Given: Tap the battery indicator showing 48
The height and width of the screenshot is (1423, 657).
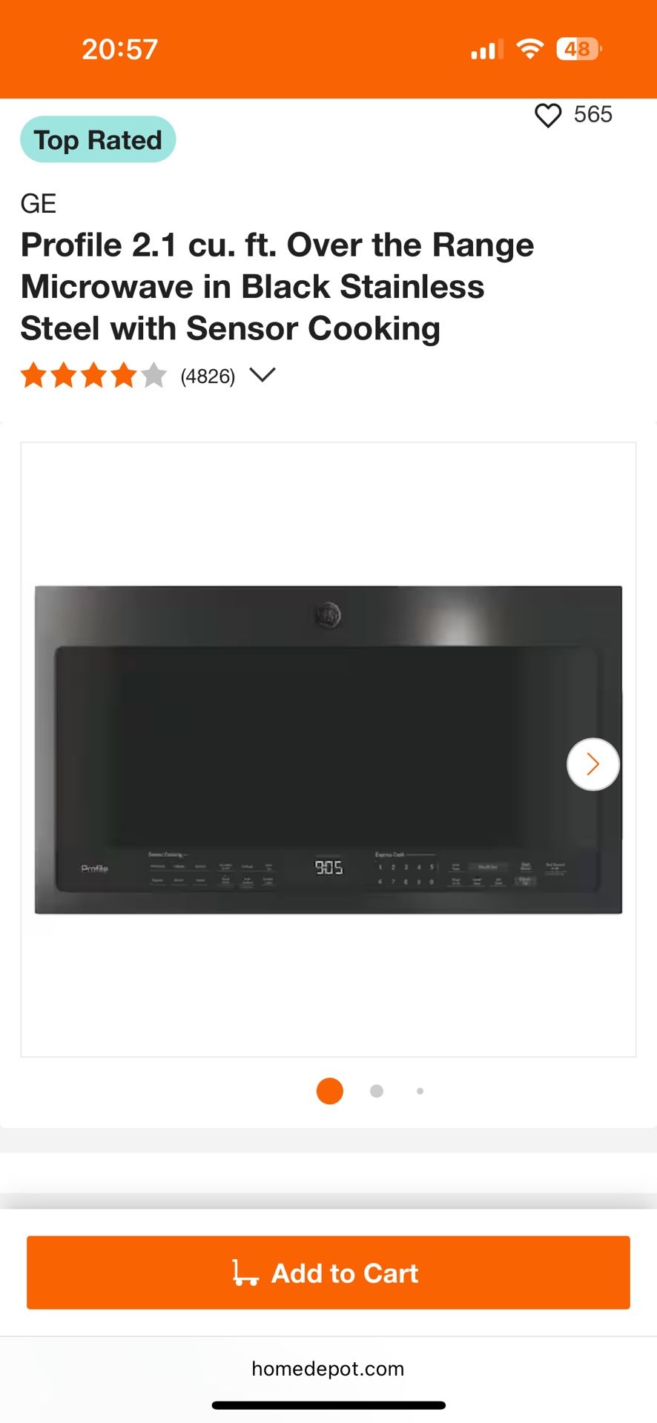Looking at the screenshot, I should pyautogui.click(x=578, y=49).
